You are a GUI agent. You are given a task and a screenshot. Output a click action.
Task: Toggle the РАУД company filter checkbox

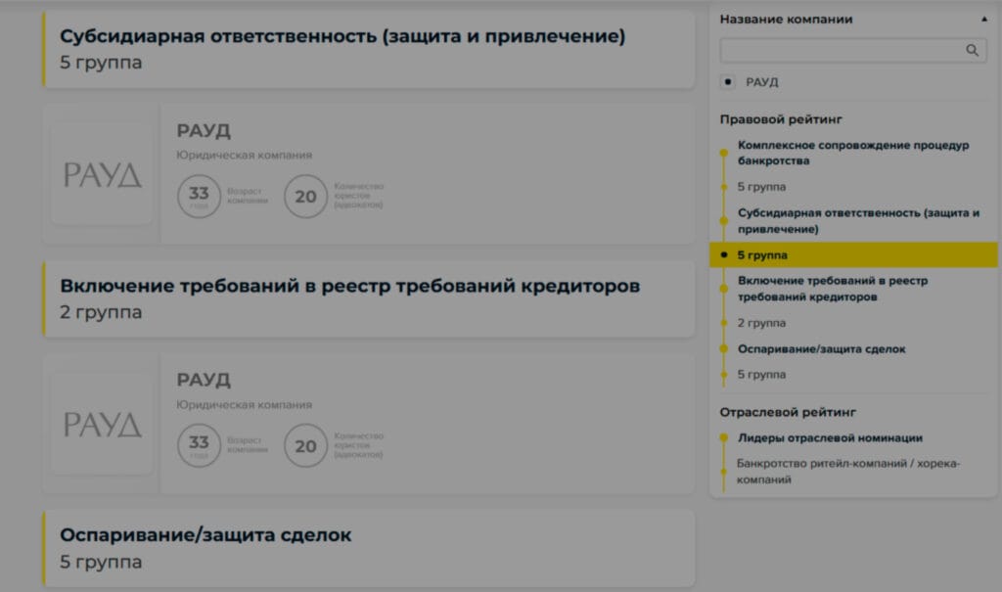(727, 82)
